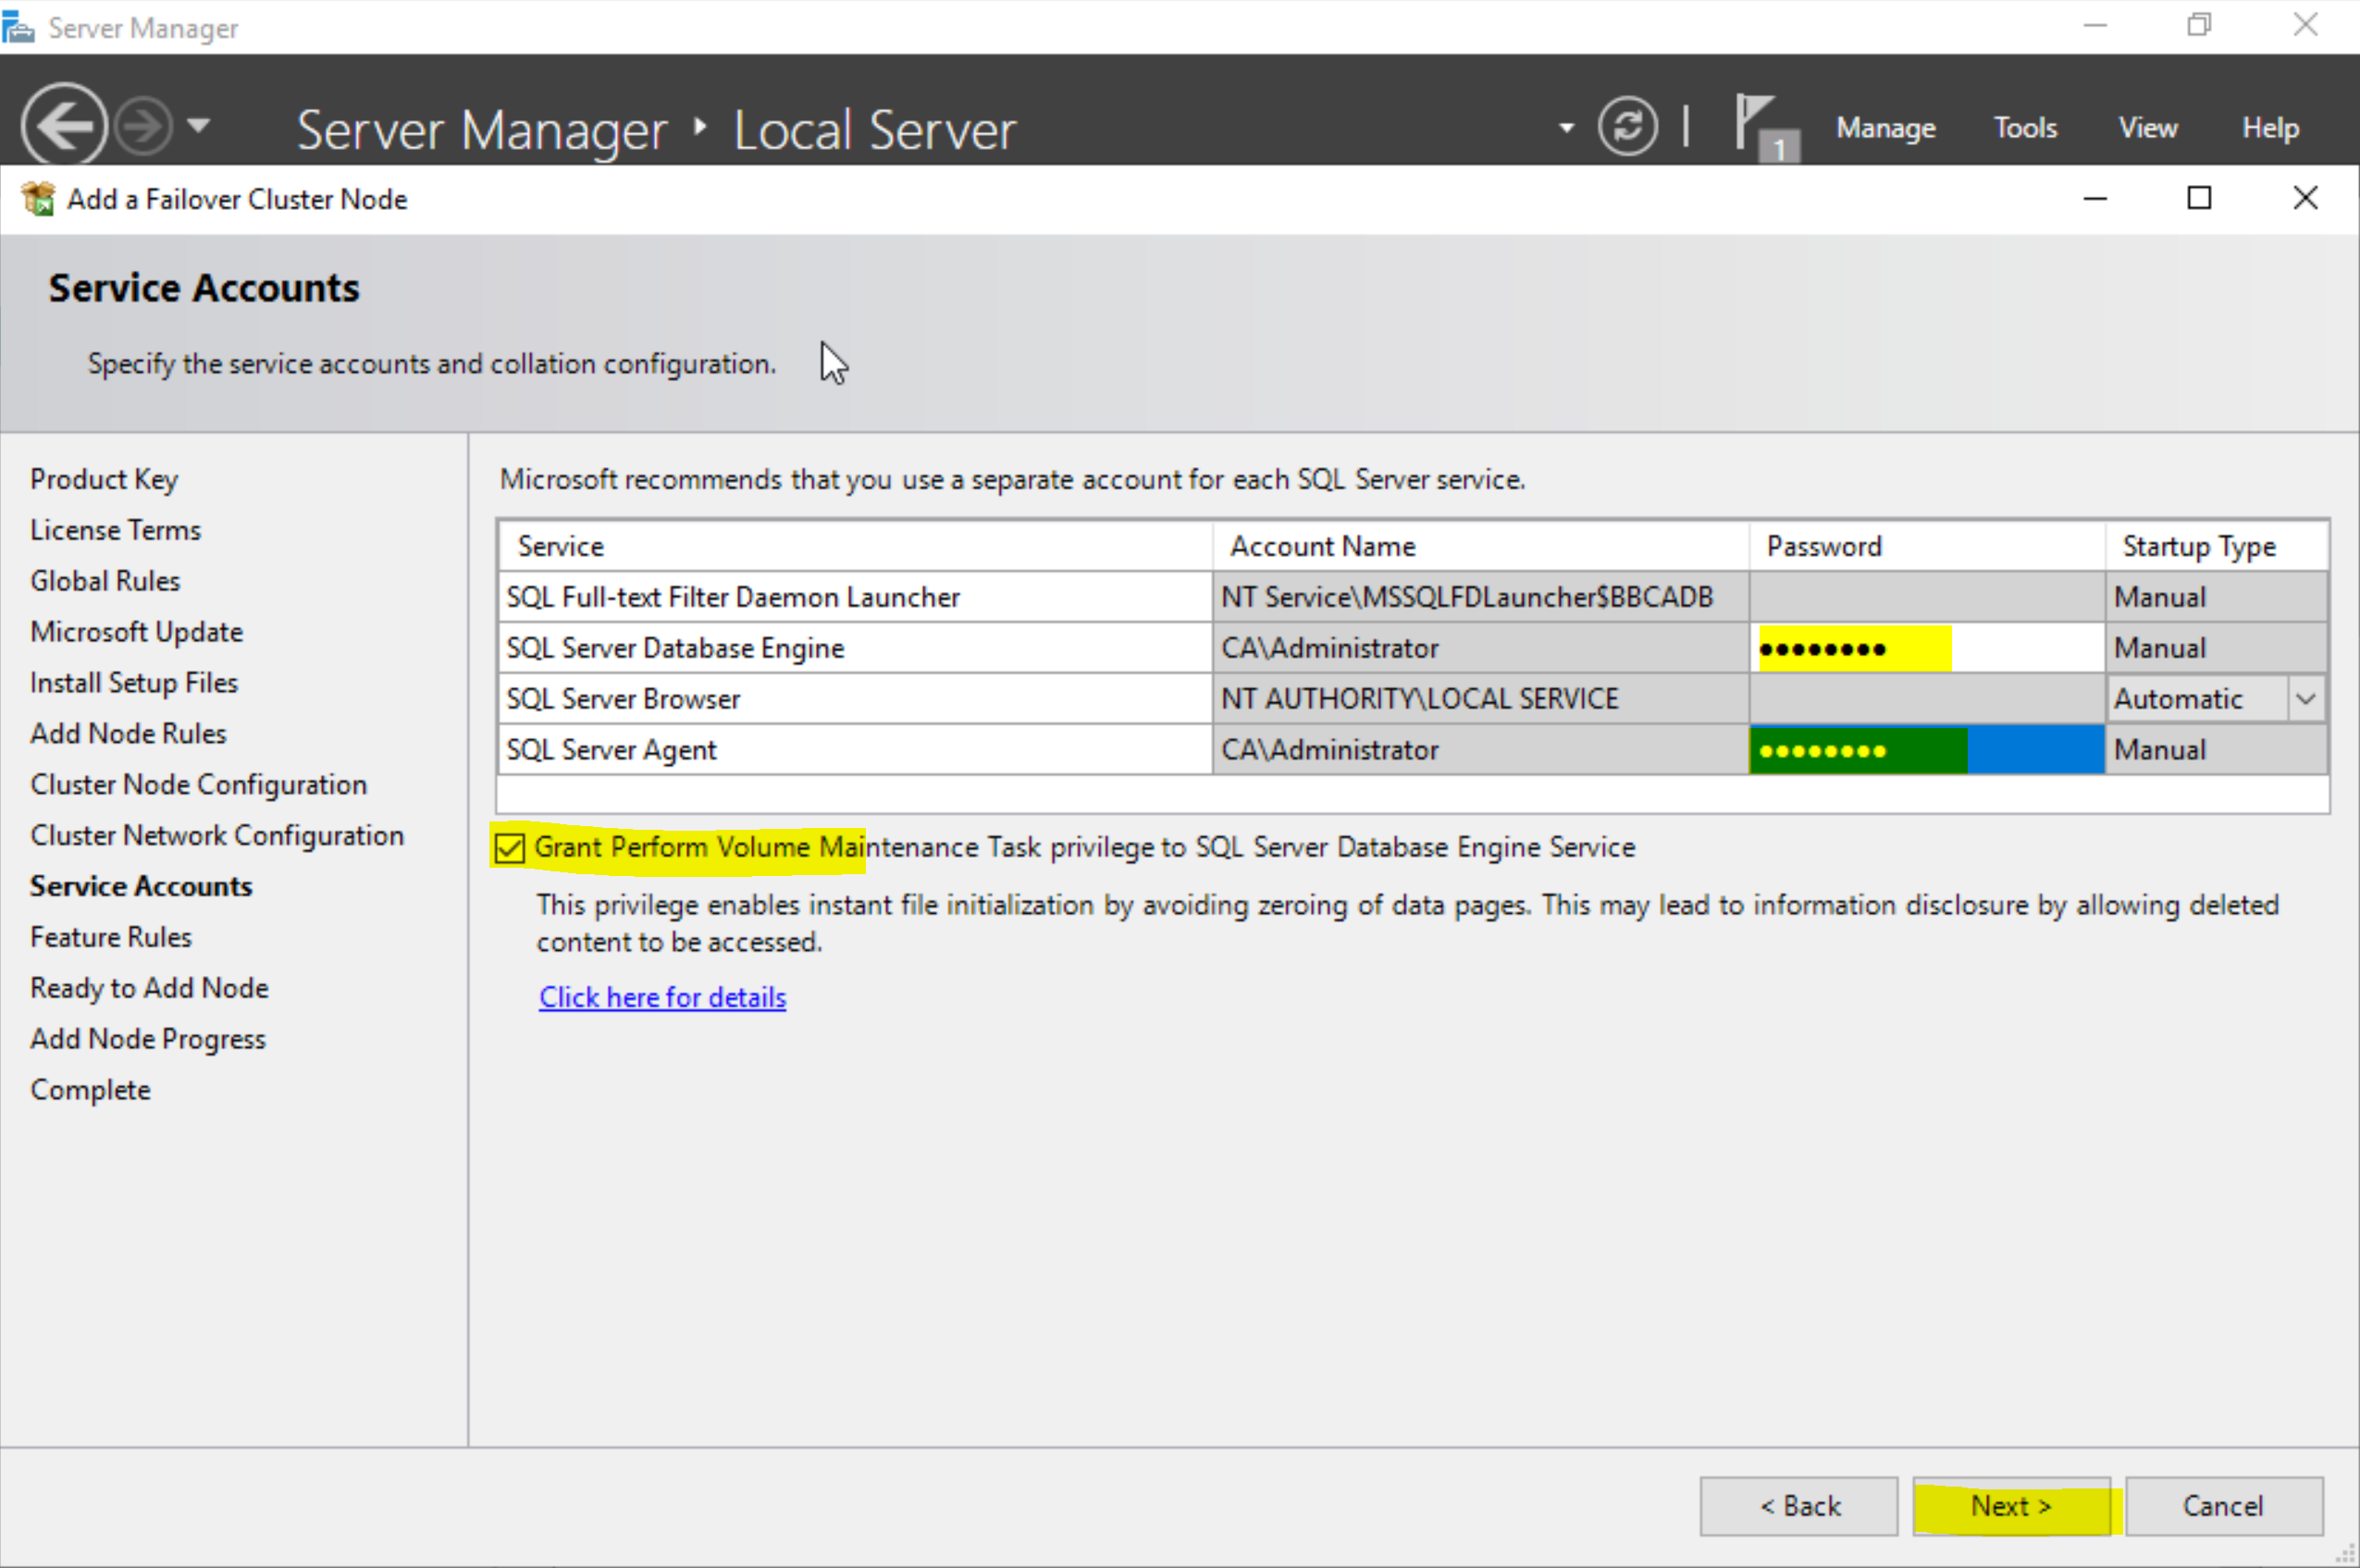Restore down the Server Manager window
Screen dimensions: 2360x1568
pyautogui.click(x=2199, y=25)
